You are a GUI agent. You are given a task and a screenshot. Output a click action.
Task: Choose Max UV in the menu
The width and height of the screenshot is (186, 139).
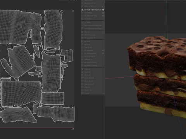click(93, 32)
